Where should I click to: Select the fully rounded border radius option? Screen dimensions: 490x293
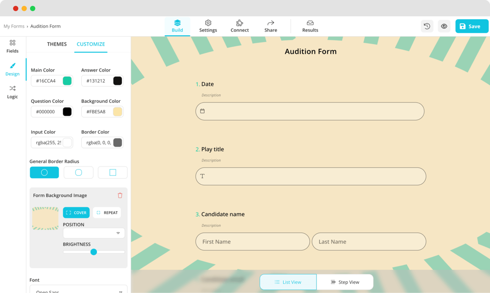(x=44, y=172)
